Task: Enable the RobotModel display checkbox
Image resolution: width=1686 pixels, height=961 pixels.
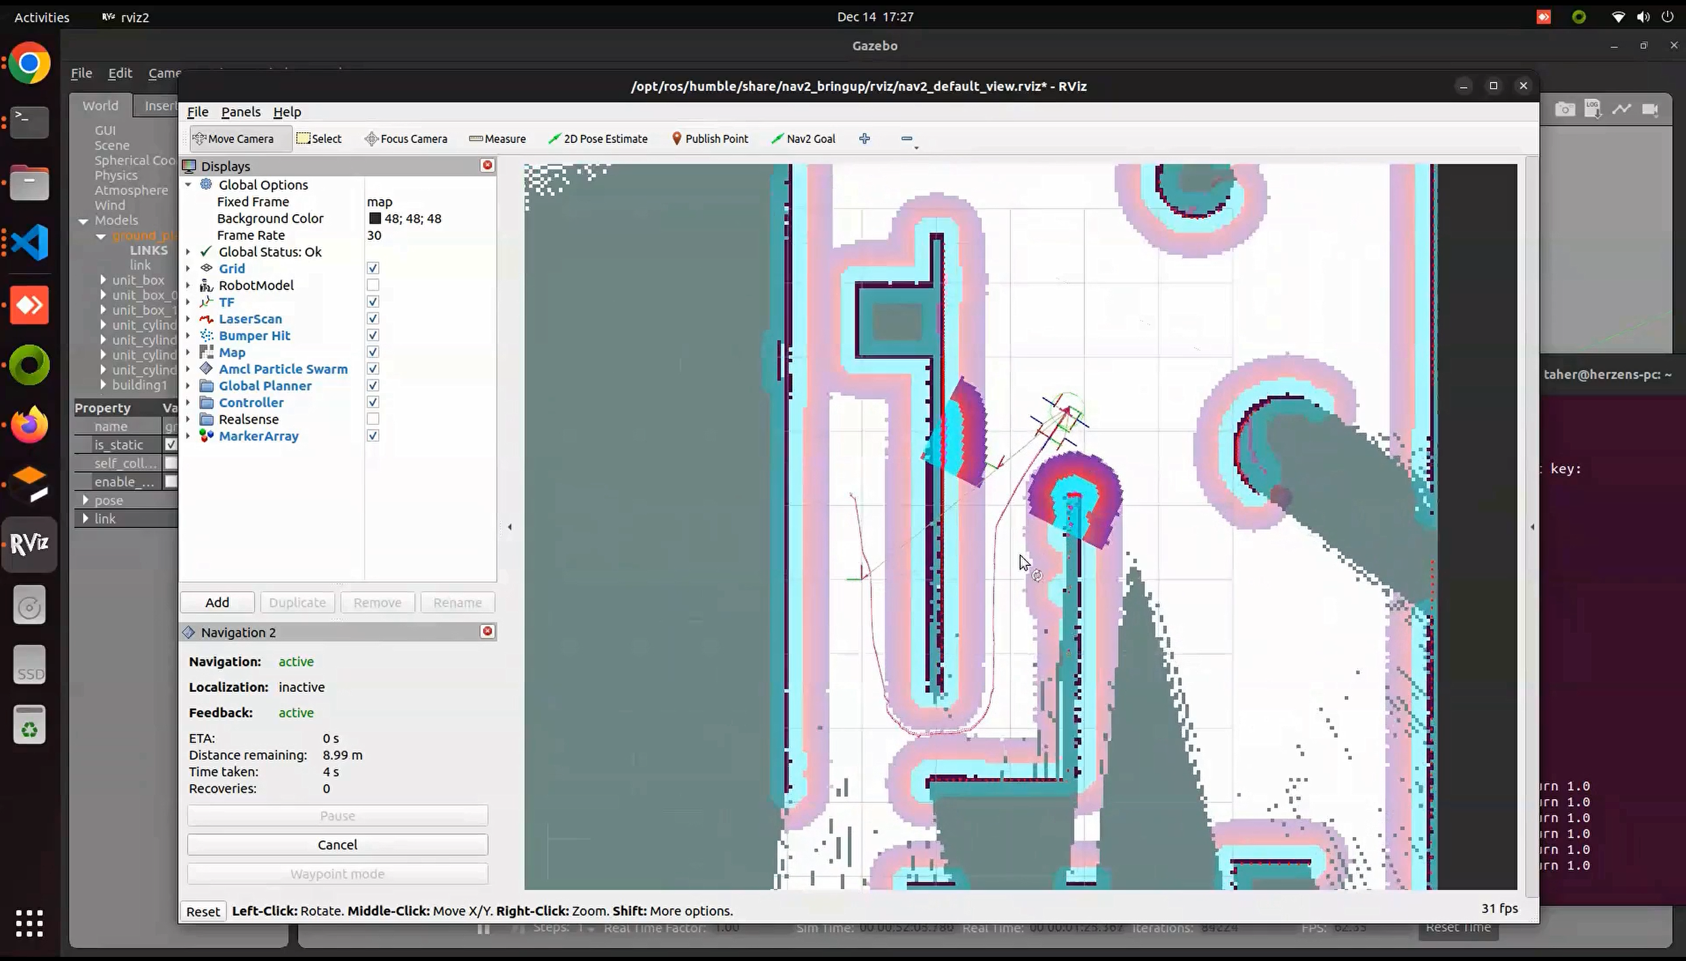Action: click(373, 285)
